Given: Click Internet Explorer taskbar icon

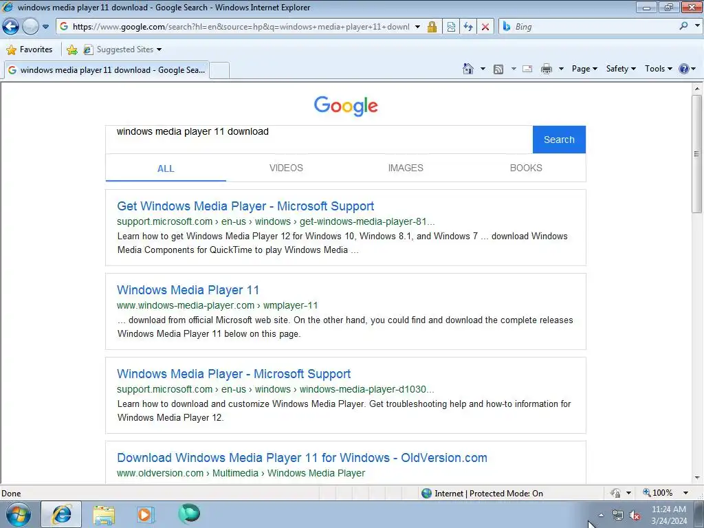Looking at the screenshot, I should 61,514.
